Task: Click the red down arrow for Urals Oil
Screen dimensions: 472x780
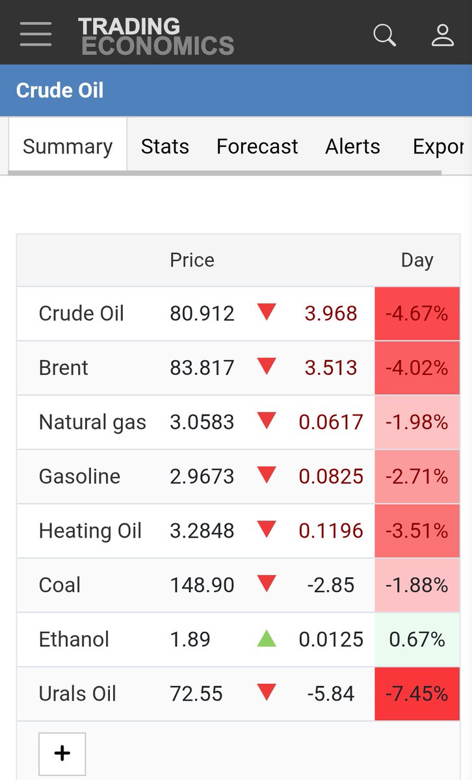Action: (267, 693)
